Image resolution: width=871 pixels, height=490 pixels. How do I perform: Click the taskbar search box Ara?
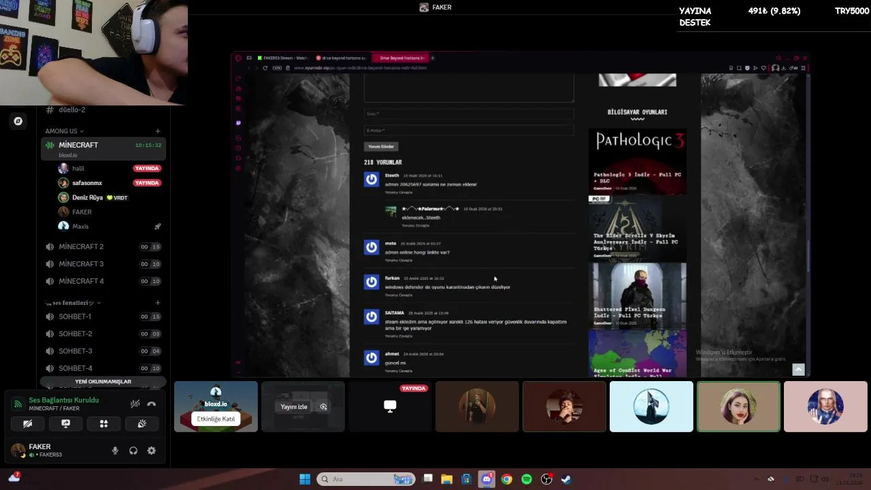pos(367,479)
